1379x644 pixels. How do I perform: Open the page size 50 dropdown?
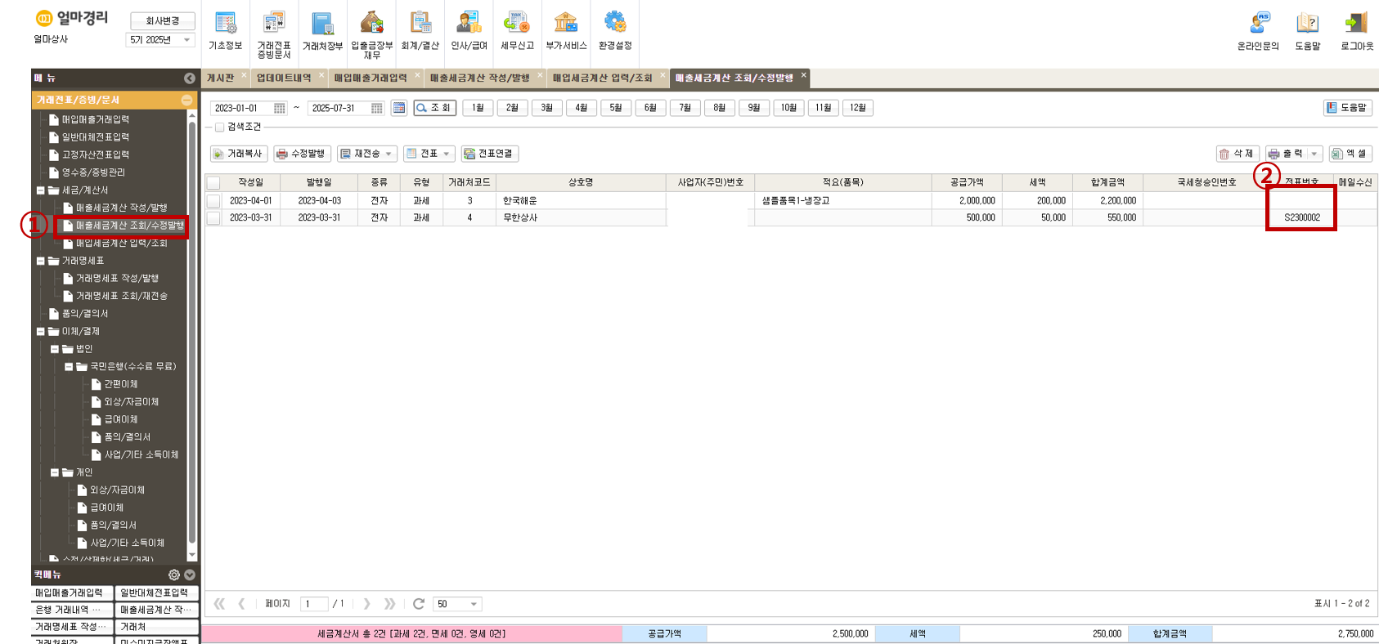[457, 604]
